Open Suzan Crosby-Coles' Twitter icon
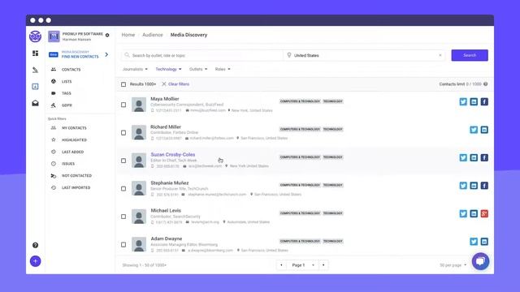Viewport: 520px width, 292px height. coord(463,157)
